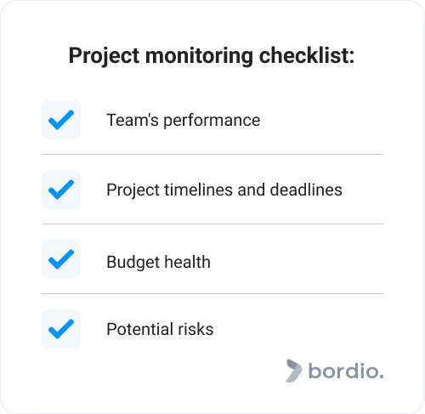
Task: Select the word "timelines" in the second item
Action: click(199, 190)
